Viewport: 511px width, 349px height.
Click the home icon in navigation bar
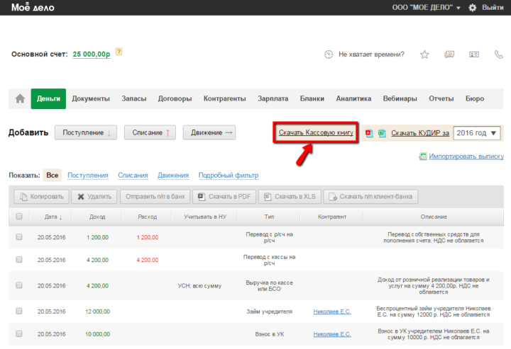tap(20, 98)
